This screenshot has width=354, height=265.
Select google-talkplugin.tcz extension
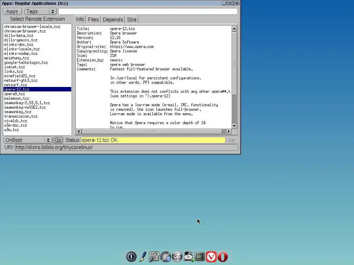37,63
